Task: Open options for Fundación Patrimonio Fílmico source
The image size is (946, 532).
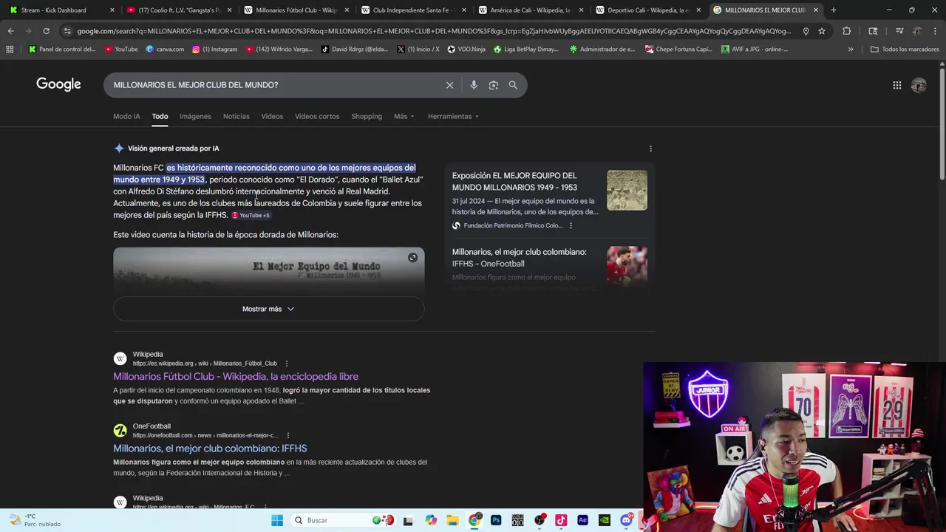Action: (x=571, y=225)
